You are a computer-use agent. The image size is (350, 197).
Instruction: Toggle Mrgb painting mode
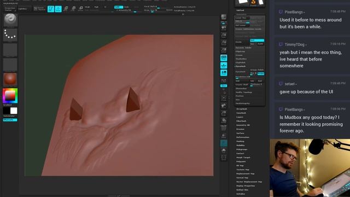pos(87,7)
